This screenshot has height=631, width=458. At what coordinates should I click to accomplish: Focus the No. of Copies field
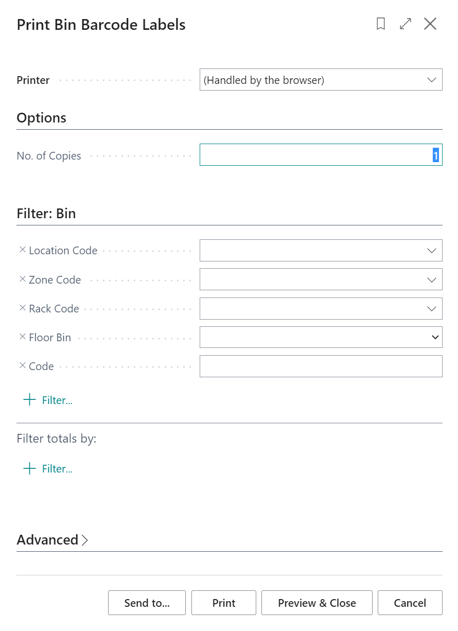click(x=321, y=155)
